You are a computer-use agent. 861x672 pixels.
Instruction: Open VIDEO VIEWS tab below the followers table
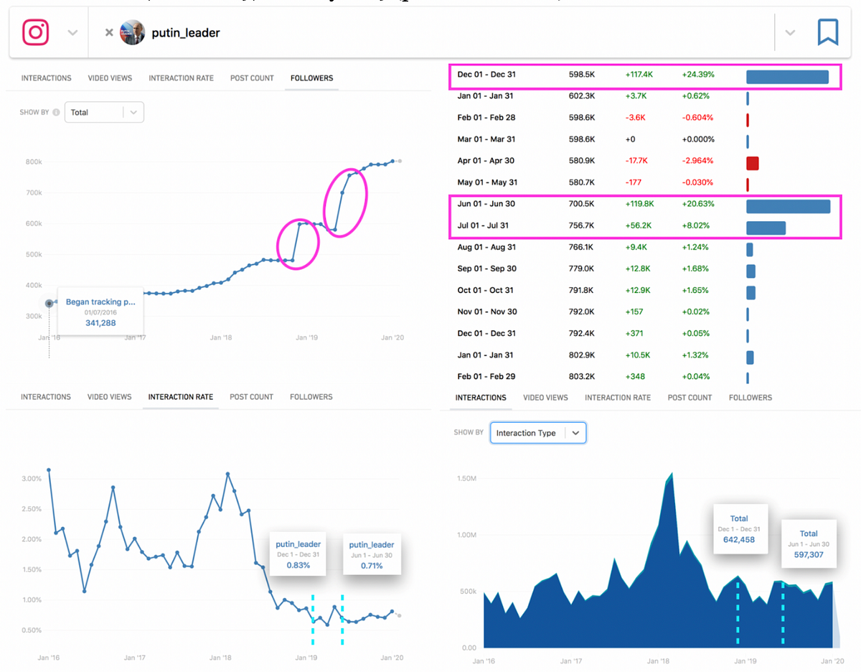point(545,398)
